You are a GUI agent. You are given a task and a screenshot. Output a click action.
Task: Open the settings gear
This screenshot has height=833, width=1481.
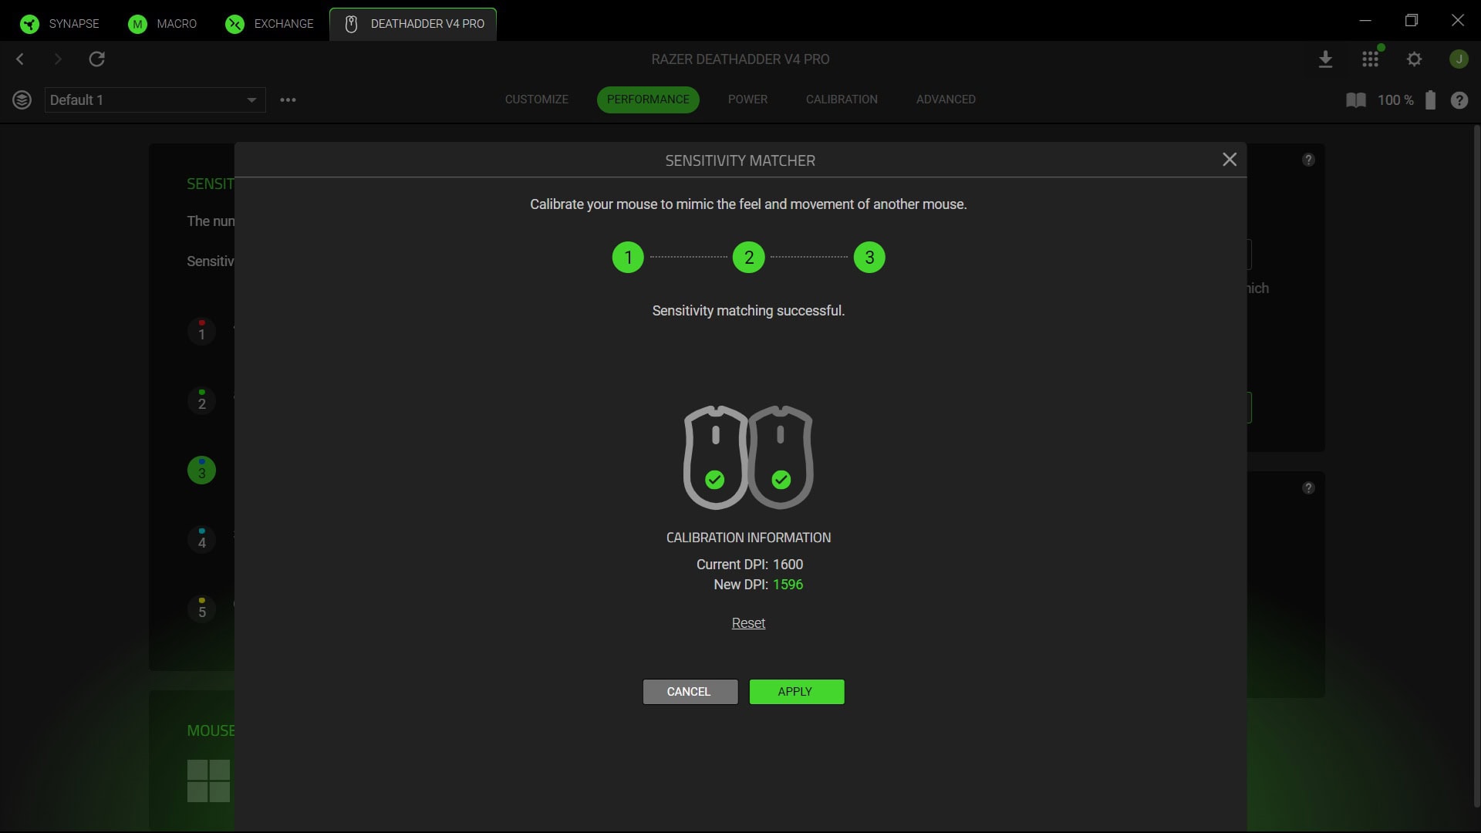1414,59
